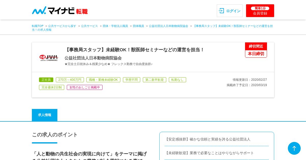Go to 転職TOP breadcrumb
The image size is (306, 160).
click(x=38, y=26)
